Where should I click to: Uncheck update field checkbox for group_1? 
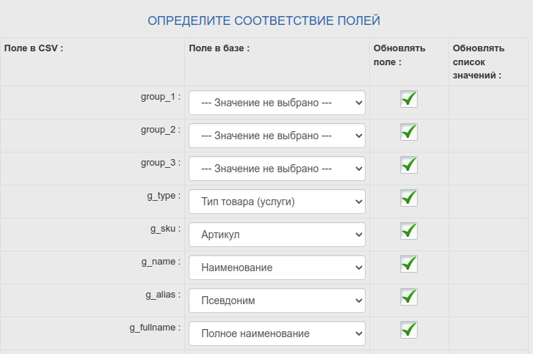409,99
